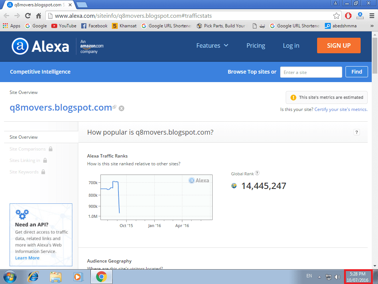Click the Global Rank help icon
378x284 pixels.
click(257, 173)
